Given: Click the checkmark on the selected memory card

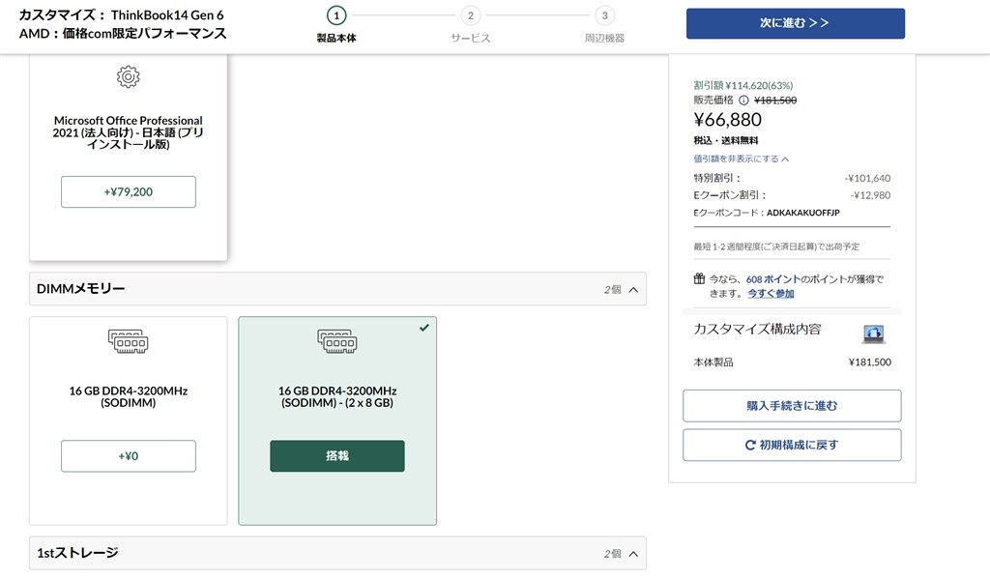Looking at the screenshot, I should pyautogui.click(x=424, y=328).
